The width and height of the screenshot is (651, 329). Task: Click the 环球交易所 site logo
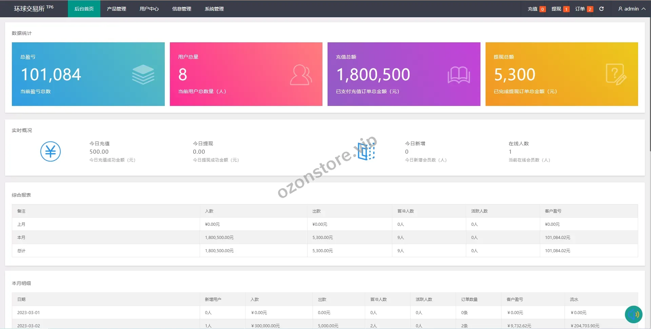34,8
